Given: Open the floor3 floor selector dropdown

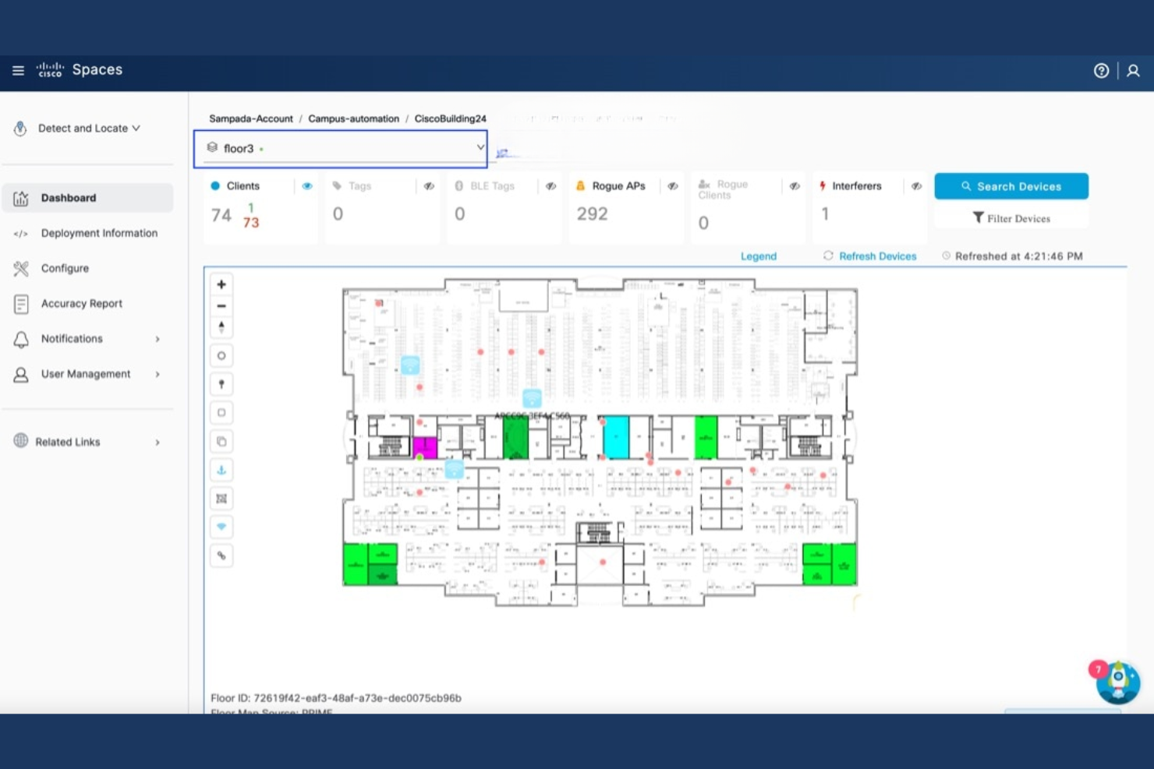Looking at the screenshot, I should (x=341, y=149).
